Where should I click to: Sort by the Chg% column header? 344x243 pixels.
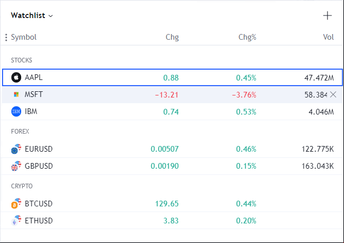click(247, 37)
